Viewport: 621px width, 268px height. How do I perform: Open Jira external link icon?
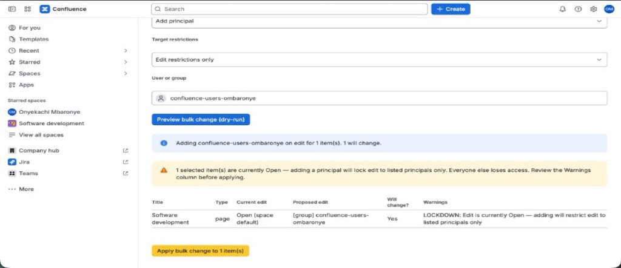tap(126, 162)
